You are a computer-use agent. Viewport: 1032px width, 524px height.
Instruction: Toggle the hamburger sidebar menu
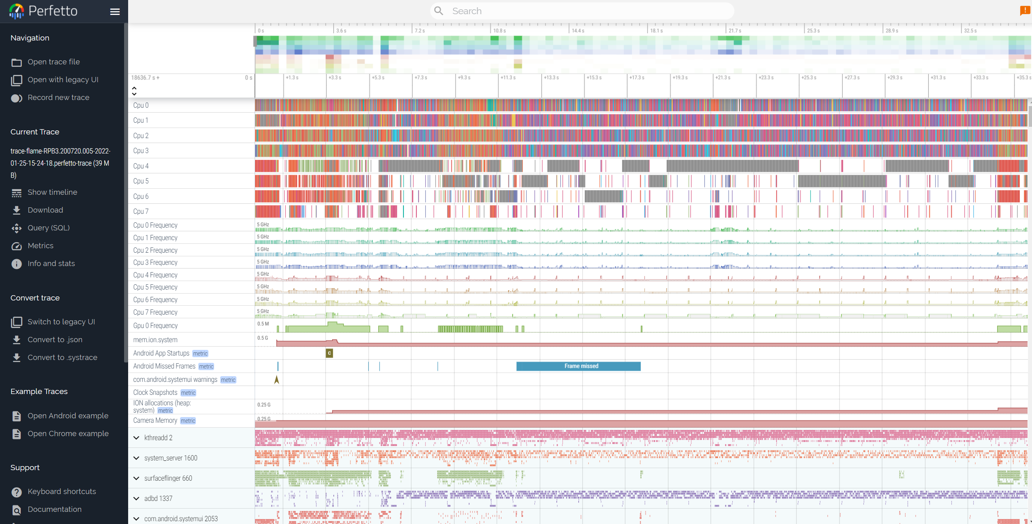pos(115,12)
